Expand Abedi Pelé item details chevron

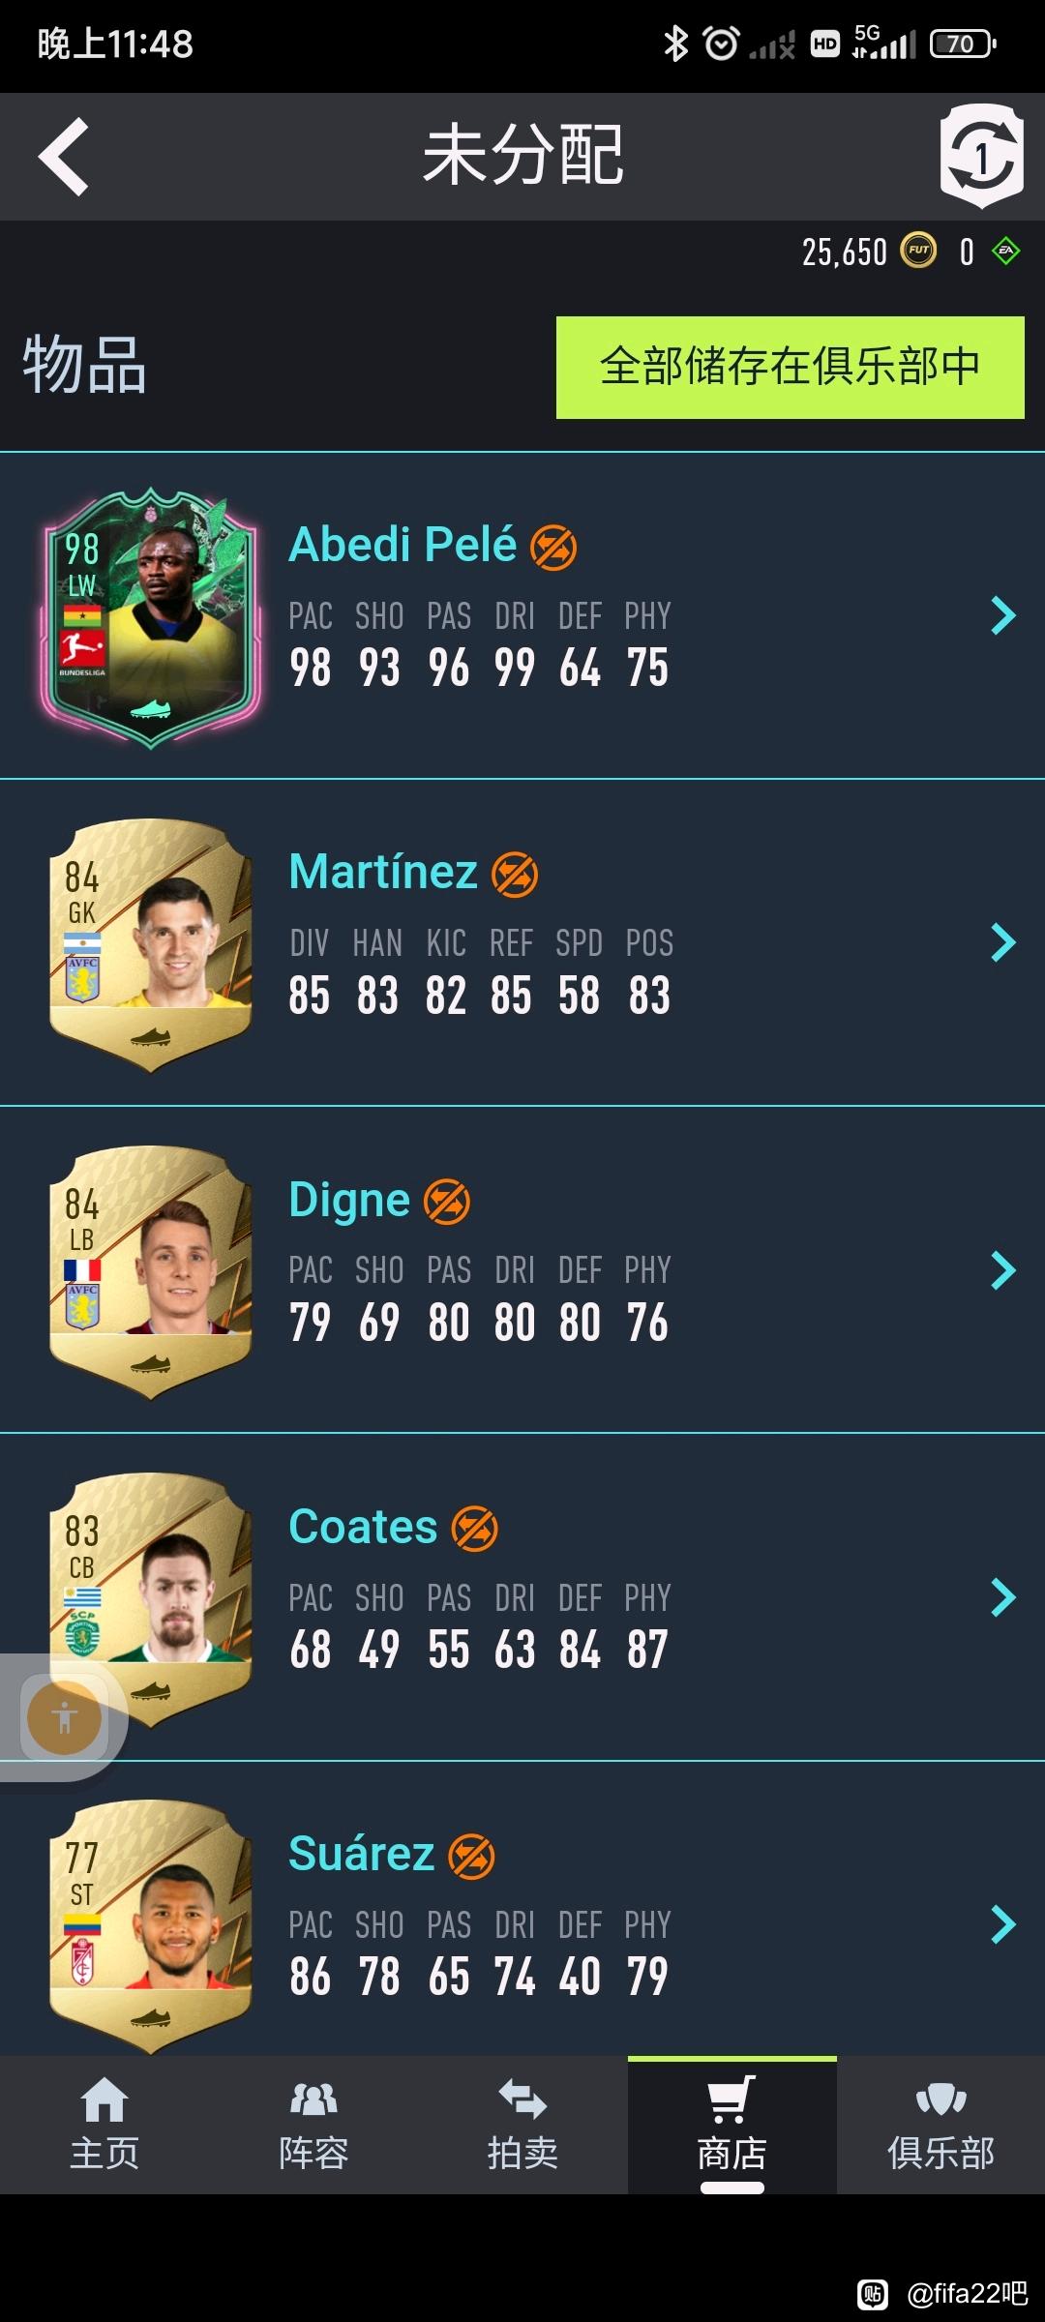1004,615
